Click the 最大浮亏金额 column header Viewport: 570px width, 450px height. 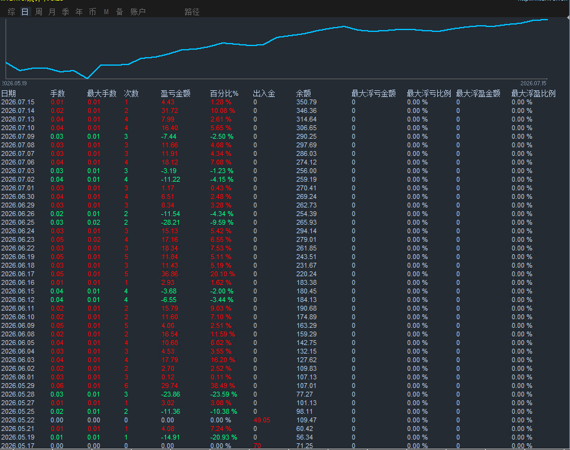pyautogui.click(x=374, y=94)
